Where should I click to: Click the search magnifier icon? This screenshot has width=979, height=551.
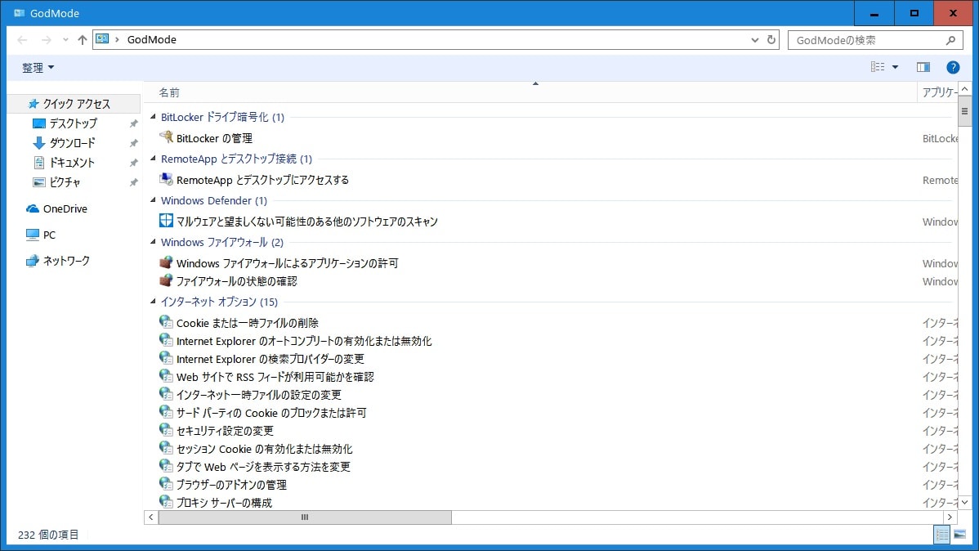tap(951, 40)
